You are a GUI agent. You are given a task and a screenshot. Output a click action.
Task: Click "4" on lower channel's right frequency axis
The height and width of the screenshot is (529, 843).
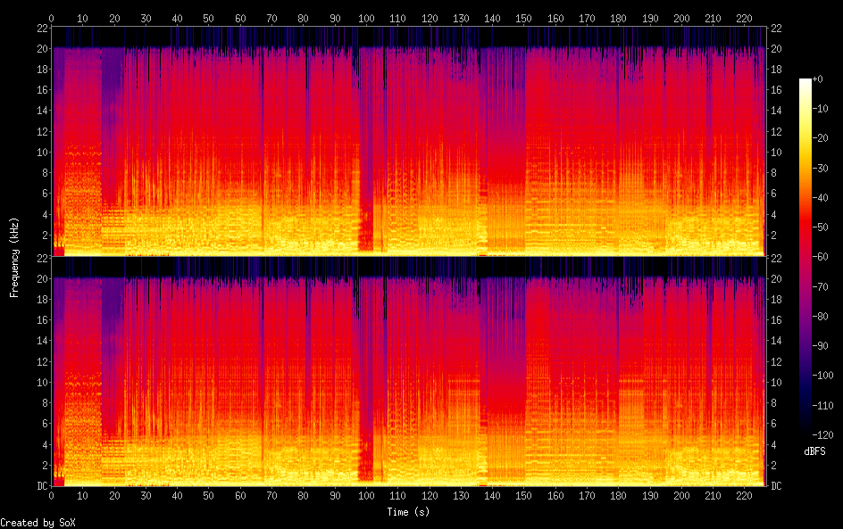(x=773, y=444)
